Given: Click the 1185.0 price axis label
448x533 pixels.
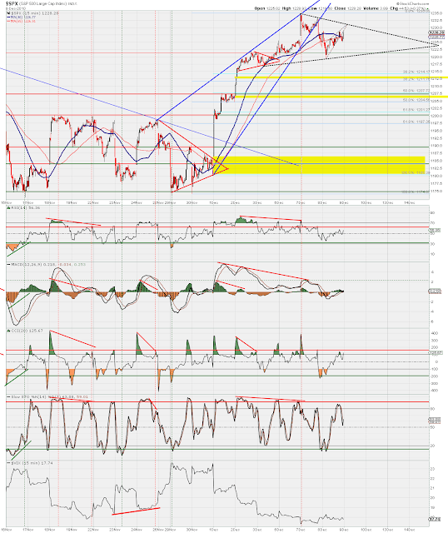Looking at the screenshot, I should coord(436,161).
